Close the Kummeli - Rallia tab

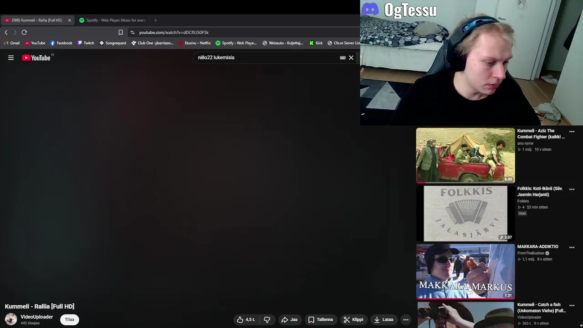coord(69,20)
